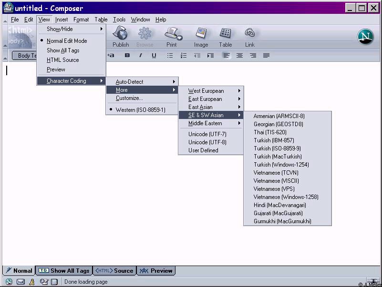
Task: Justify the text
Action: (x=266, y=56)
